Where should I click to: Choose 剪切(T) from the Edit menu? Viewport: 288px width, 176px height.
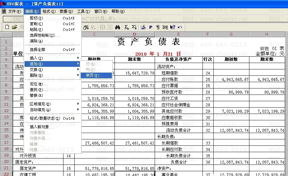click(53, 18)
